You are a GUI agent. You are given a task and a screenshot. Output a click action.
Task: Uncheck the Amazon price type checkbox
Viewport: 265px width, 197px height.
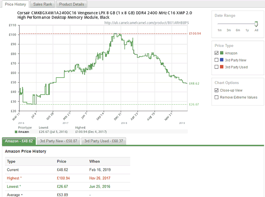217,53
